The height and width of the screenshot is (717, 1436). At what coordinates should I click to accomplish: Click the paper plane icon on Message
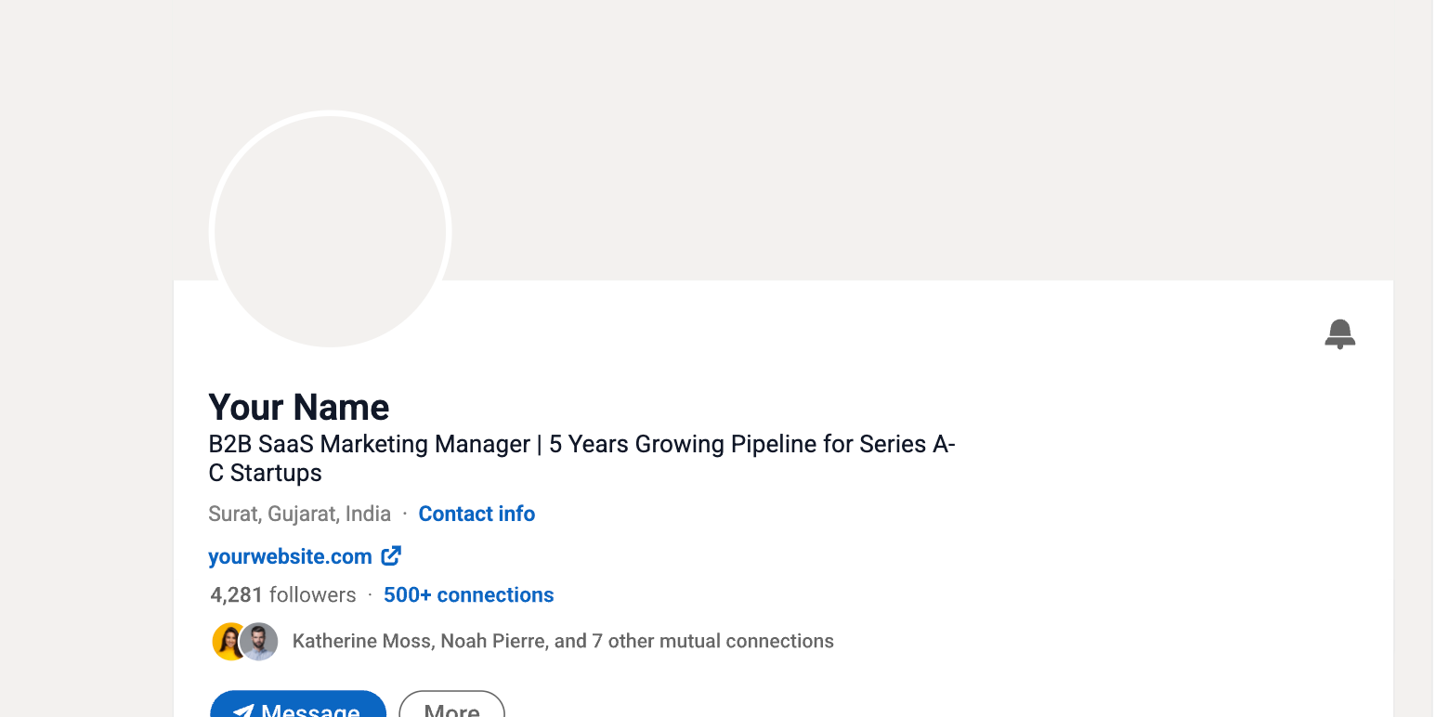click(243, 710)
